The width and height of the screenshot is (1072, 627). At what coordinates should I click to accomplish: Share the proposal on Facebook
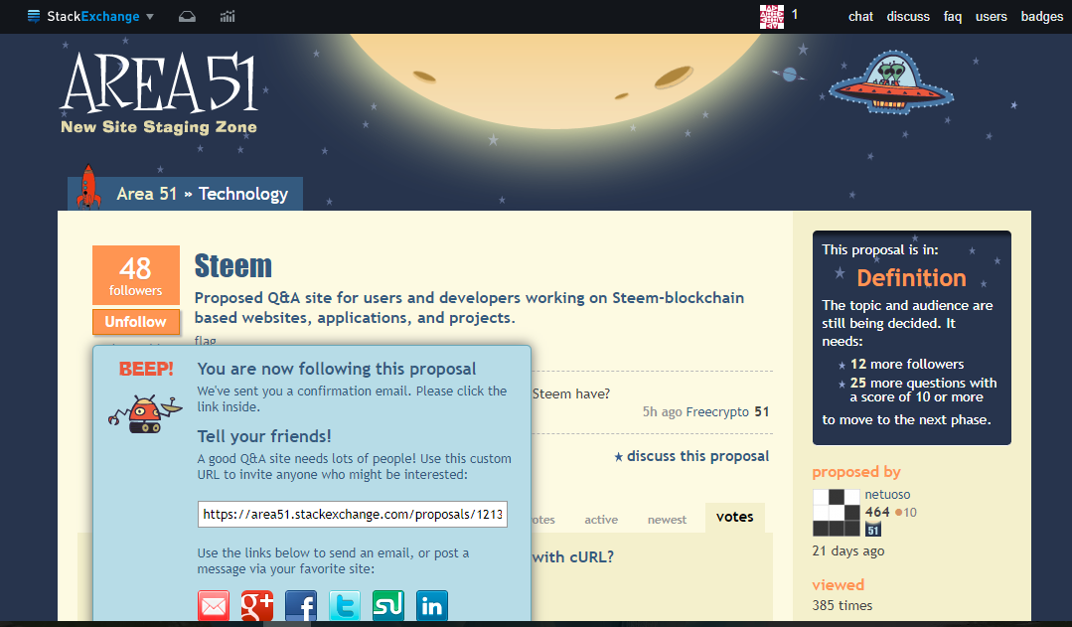click(301, 606)
